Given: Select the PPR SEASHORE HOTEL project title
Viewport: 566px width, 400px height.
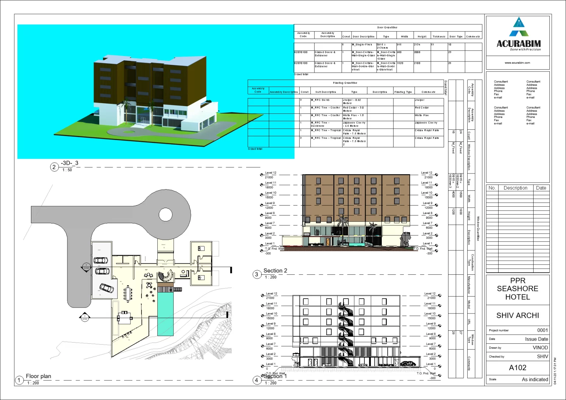Looking at the screenshot, I should coord(518,289).
